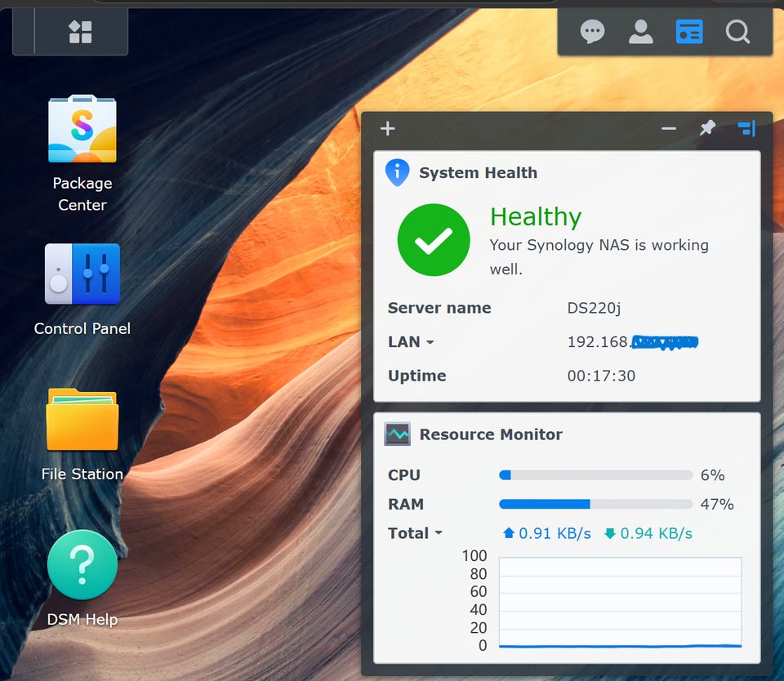This screenshot has width=784, height=681.
Task: Open Package Center desktop icon
Action: click(x=82, y=129)
